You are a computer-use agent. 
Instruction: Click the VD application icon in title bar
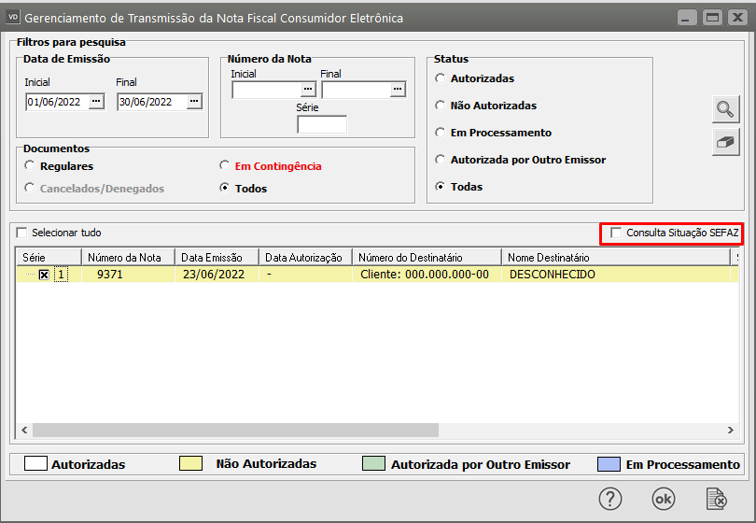13,18
